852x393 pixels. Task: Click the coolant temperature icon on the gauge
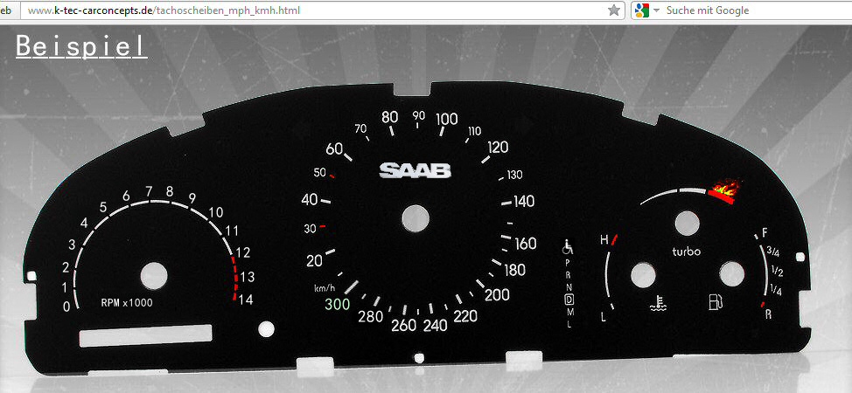click(658, 303)
